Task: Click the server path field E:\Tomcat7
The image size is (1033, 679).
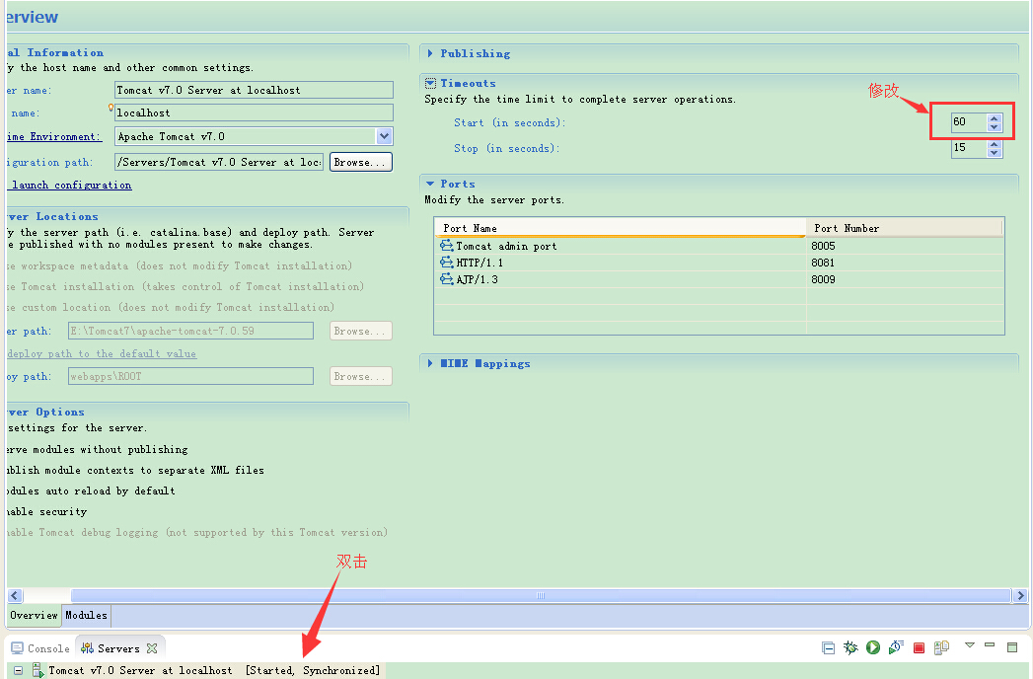Action: (x=190, y=331)
